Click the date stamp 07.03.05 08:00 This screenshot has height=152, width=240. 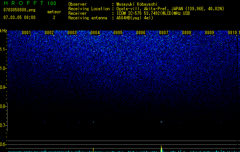click(19, 17)
